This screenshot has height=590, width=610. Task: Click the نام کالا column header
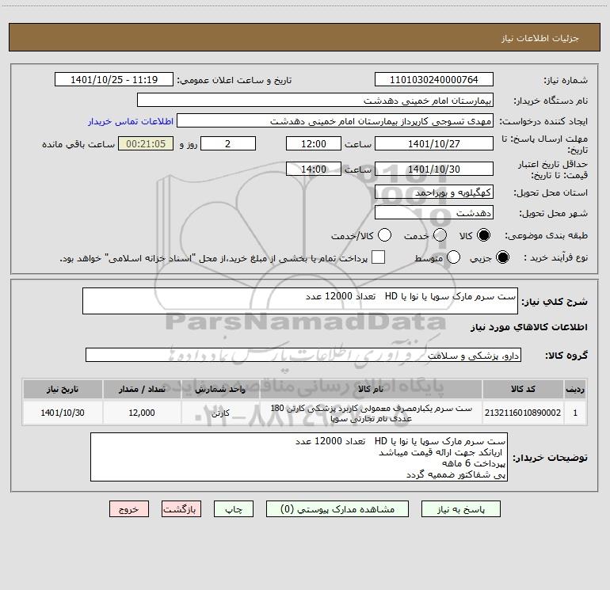[371, 389]
